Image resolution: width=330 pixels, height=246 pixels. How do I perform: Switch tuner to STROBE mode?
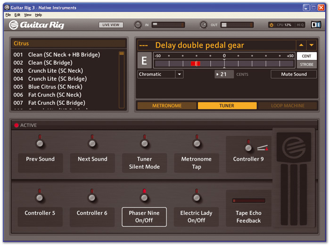tap(306, 65)
